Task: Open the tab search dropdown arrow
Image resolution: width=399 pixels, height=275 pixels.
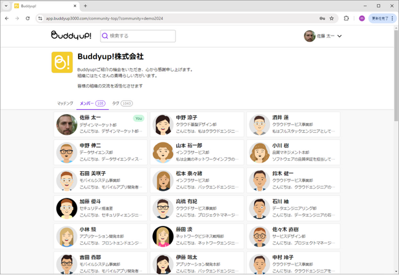Action: click(x=6, y=6)
